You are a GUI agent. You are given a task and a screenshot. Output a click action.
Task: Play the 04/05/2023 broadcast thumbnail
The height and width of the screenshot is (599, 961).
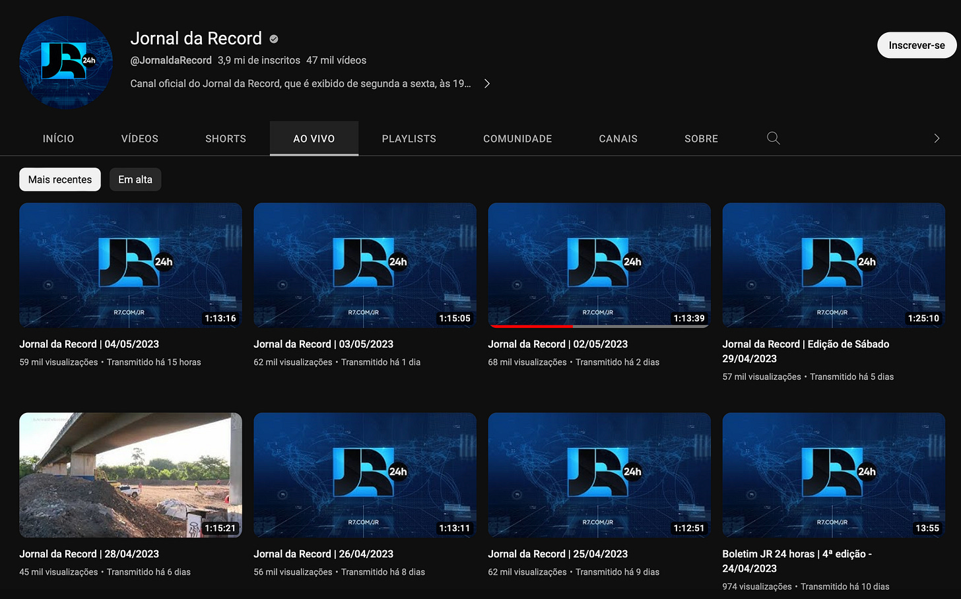pyautogui.click(x=131, y=265)
